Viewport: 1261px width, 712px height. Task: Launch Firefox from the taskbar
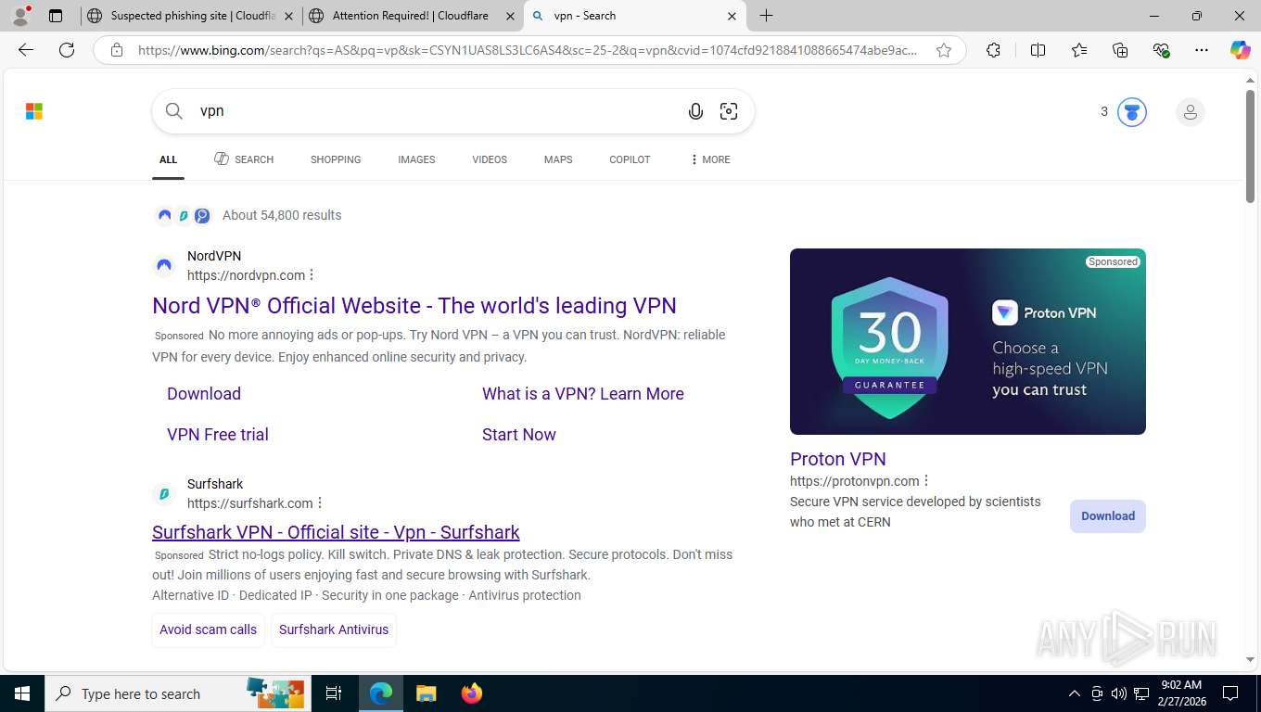pyautogui.click(x=472, y=693)
